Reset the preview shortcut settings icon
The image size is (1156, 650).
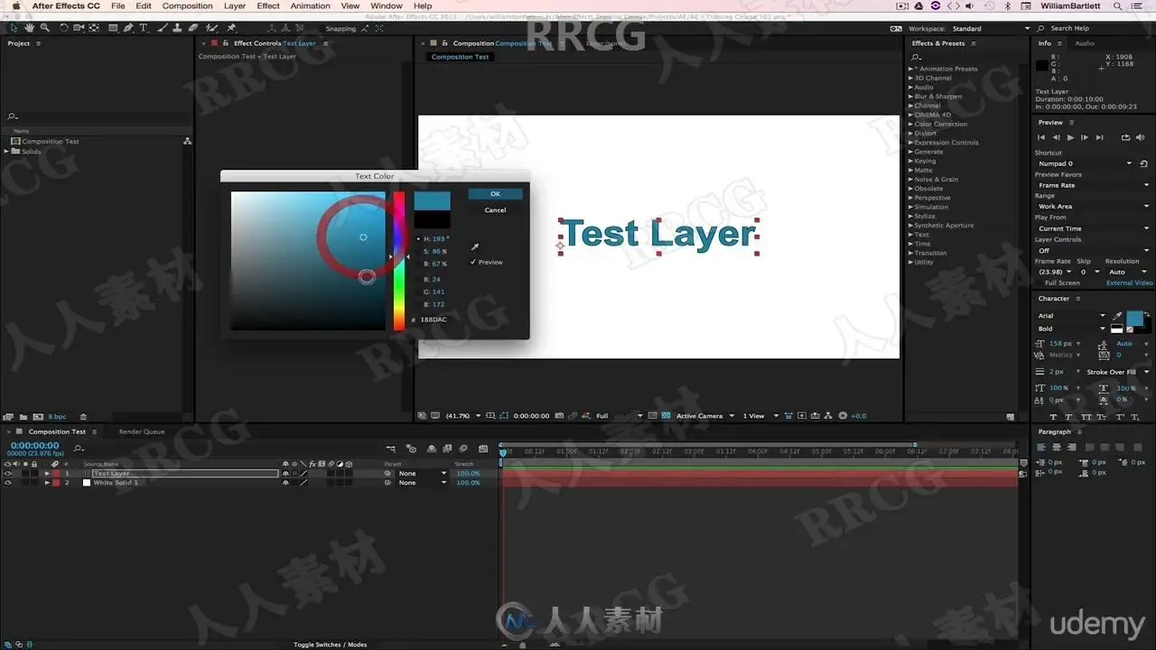[1144, 163]
